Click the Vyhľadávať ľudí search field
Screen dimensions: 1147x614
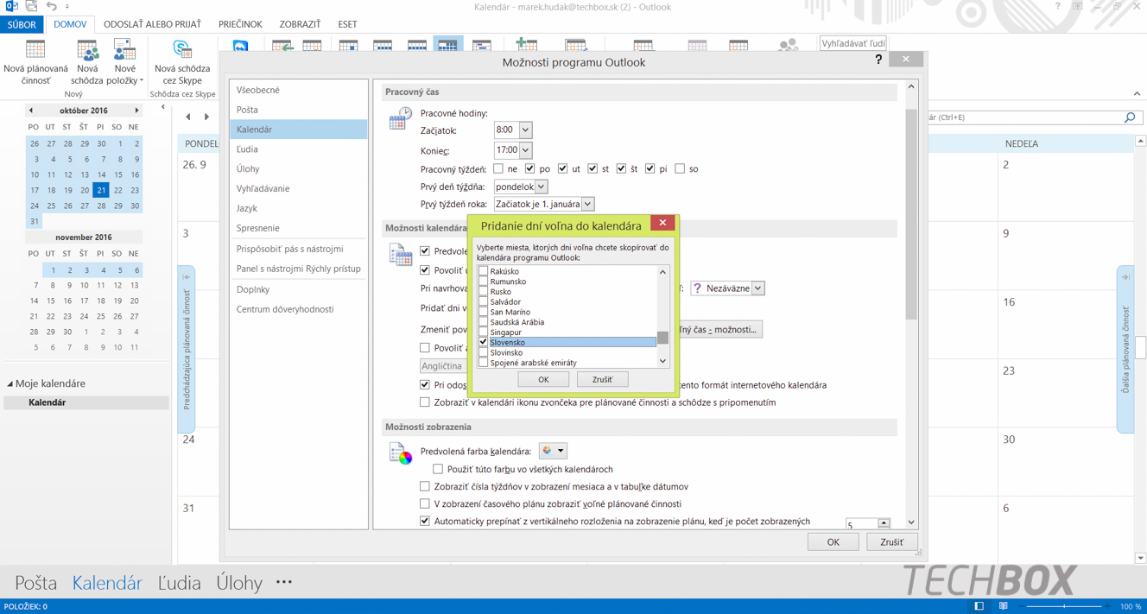pos(852,43)
